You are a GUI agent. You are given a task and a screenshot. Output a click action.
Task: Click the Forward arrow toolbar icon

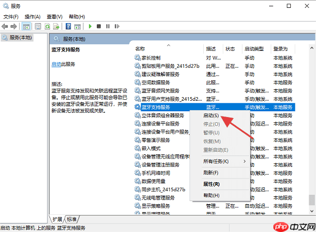pos(14,26)
